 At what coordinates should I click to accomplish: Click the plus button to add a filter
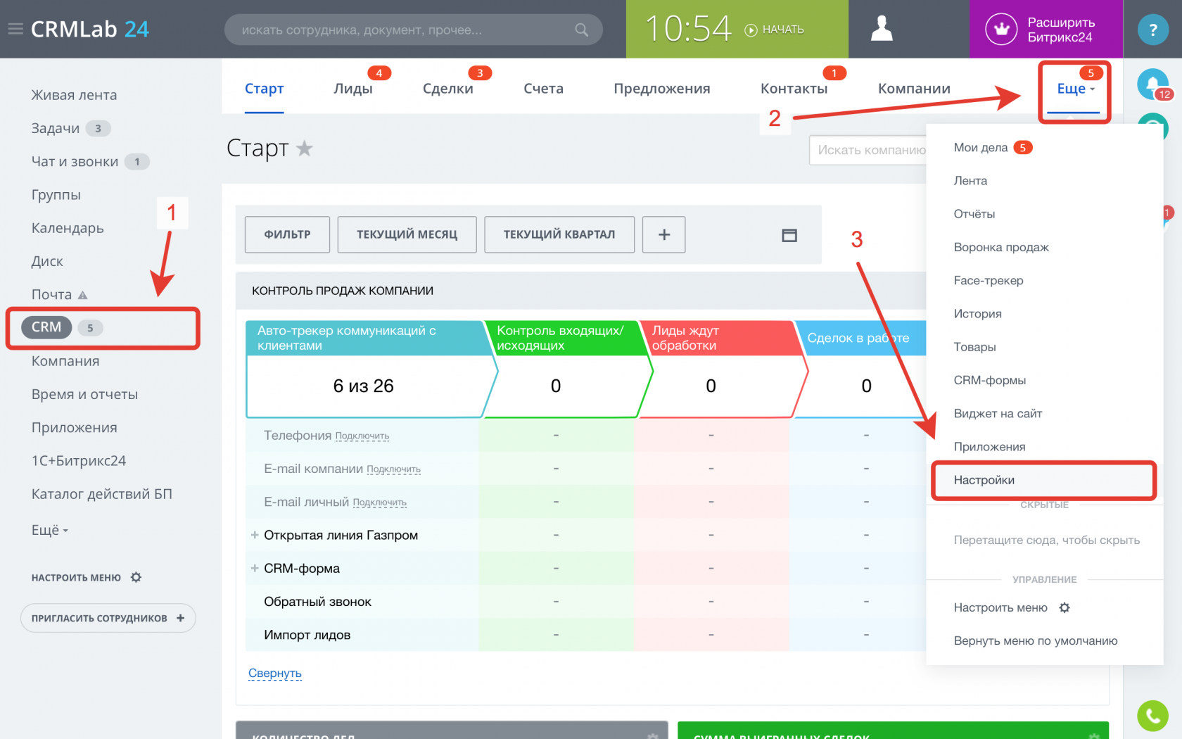tap(663, 234)
